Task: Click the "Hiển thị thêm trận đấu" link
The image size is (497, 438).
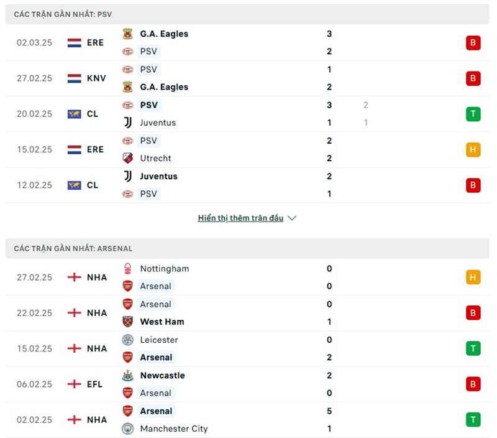Action: [240, 218]
